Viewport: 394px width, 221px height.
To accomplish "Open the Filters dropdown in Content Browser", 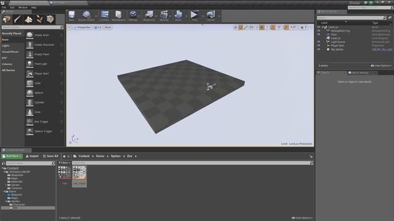I will point(64,163).
